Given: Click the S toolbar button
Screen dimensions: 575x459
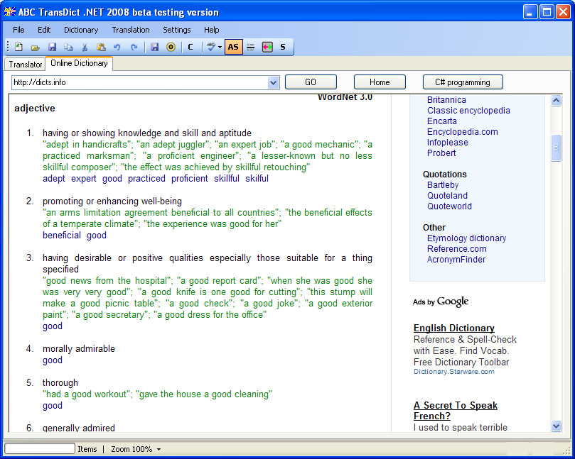Looking at the screenshot, I should pos(283,47).
